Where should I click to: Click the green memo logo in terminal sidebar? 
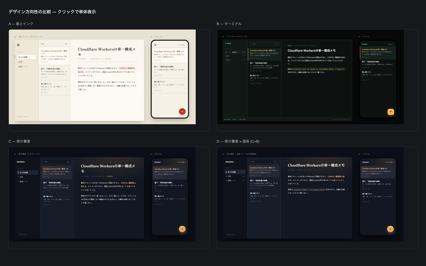228,43
